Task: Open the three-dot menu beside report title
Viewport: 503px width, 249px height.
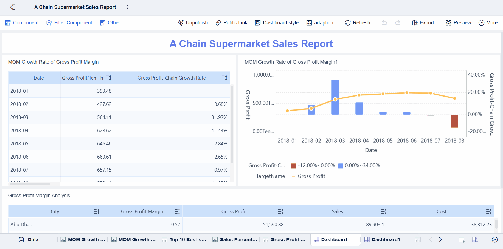Action: [127, 7]
